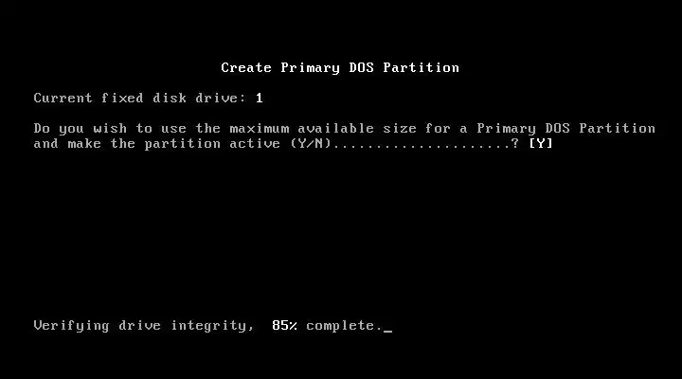682x379 pixels.
Task: Click the question mark before [Y]
Action: (515, 144)
